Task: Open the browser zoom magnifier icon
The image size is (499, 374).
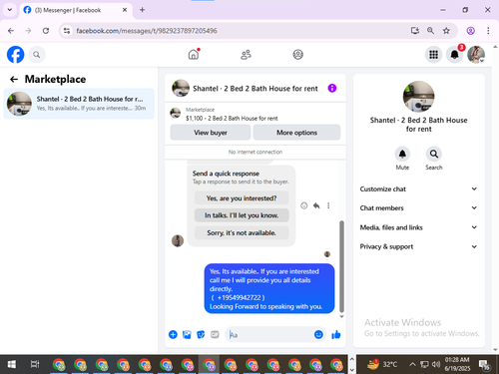Action: click(x=430, y=31)
